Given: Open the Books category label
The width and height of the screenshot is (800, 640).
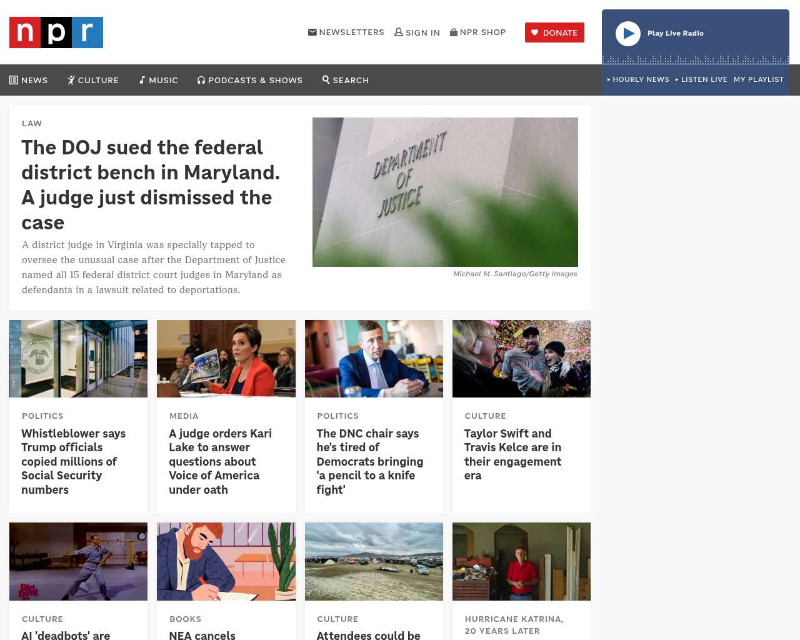Looking at the screenshot, I should 186,619.
